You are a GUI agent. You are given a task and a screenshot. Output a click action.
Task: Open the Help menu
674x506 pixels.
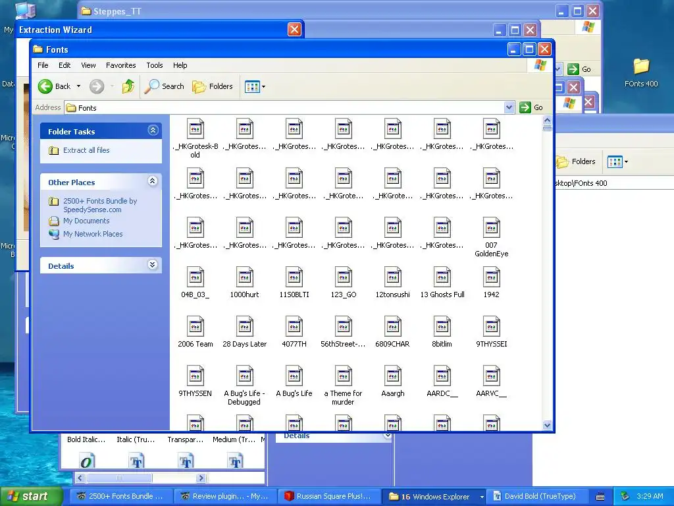pos(180,65)
